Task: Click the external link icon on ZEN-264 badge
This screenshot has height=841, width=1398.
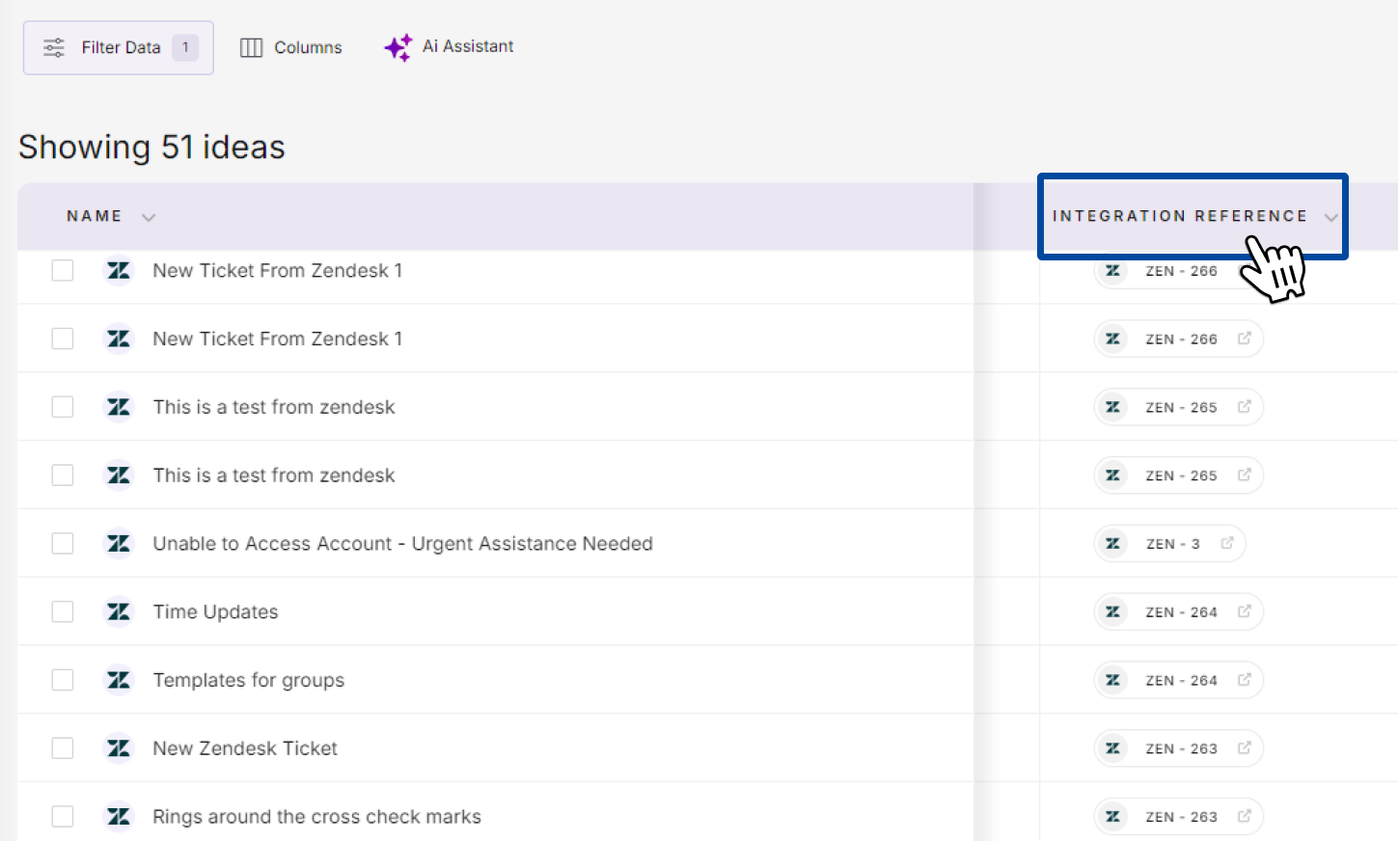Action: [x=1245, y=611]
